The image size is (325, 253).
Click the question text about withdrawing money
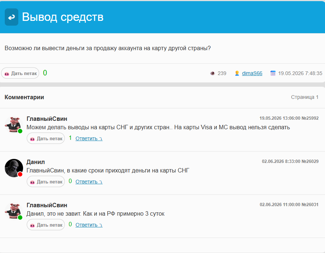108,48
